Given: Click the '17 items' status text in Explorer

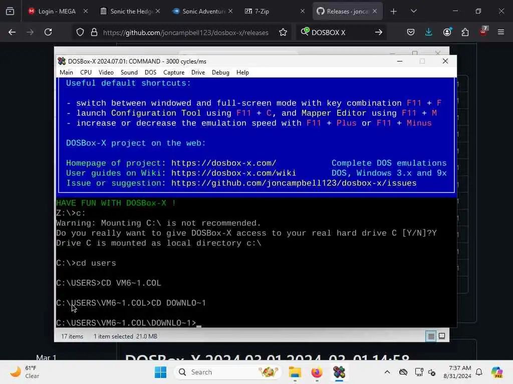Looking at the screenshot, I should (72, 336).
